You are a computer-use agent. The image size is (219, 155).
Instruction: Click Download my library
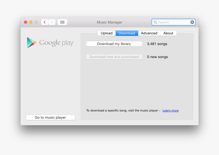[114, 44]
